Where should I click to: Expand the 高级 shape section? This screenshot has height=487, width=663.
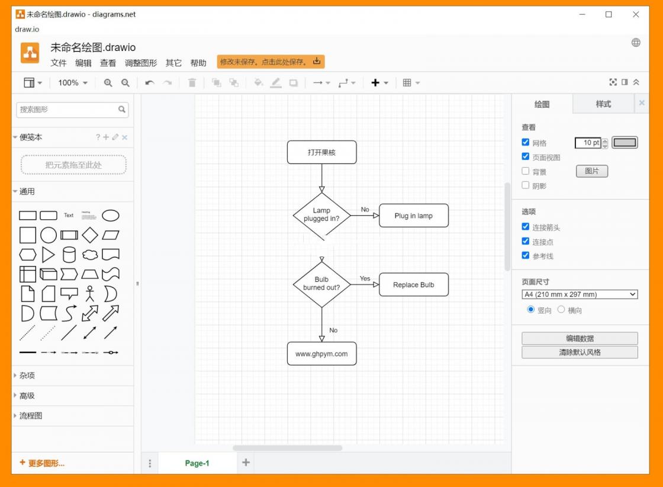click(x=73, y=396)
